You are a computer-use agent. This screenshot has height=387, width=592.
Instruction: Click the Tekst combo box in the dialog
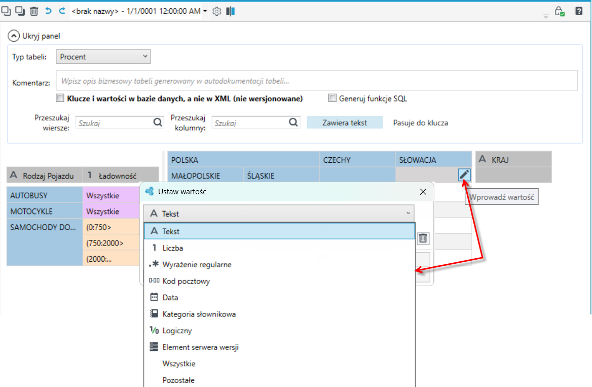279,214
